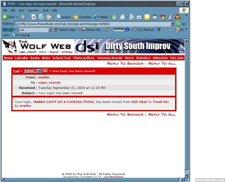The width and height of the screenshot is (225, 182).
Task: Expand the address bar dropdown
Action: click(173, 24)
